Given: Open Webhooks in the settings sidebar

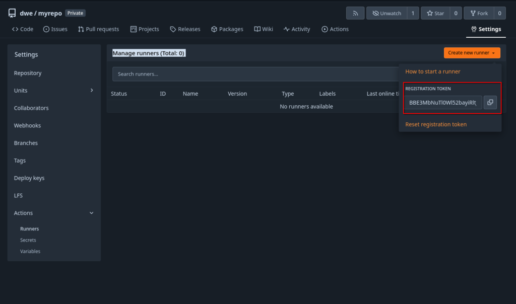Looking at the screenshot, I should click(x=27, y=125).
